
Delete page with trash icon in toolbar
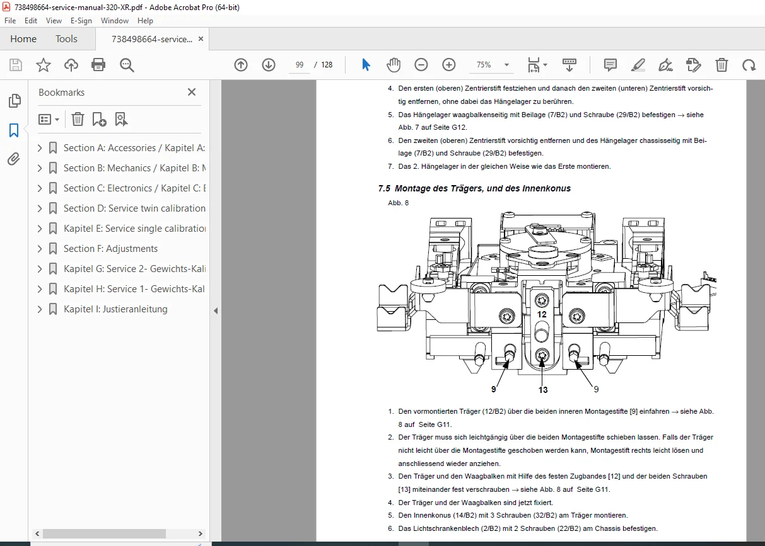click(721, 65)
